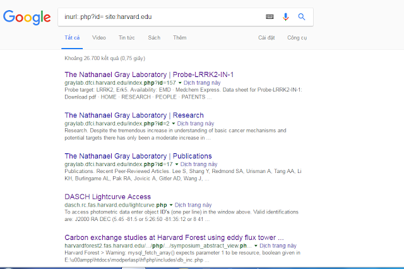Switch to the Video tab

pos(99,38)
